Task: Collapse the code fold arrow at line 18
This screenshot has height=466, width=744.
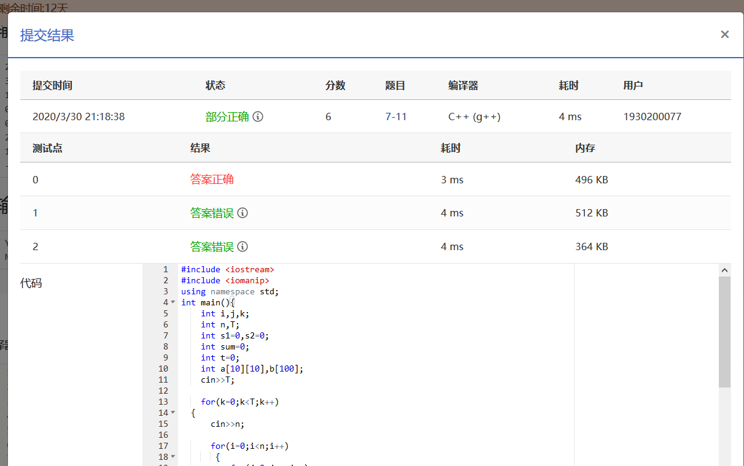Action: (x=173, y=457)
